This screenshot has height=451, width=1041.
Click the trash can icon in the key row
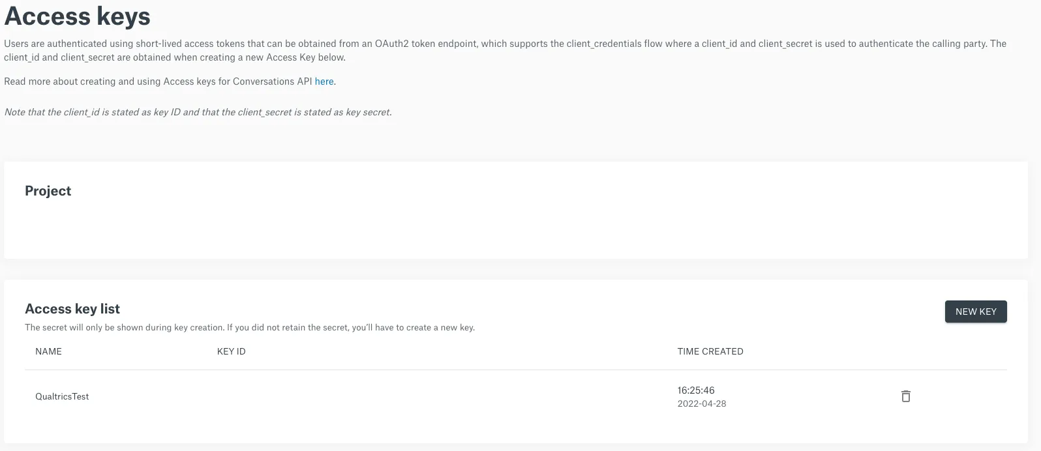coord(905,396)
